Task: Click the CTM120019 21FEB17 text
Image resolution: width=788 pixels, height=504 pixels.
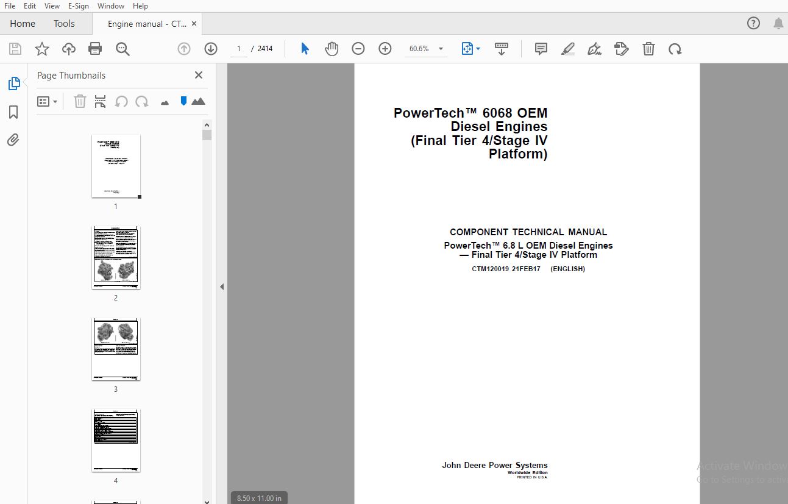Action: [506, 269]
